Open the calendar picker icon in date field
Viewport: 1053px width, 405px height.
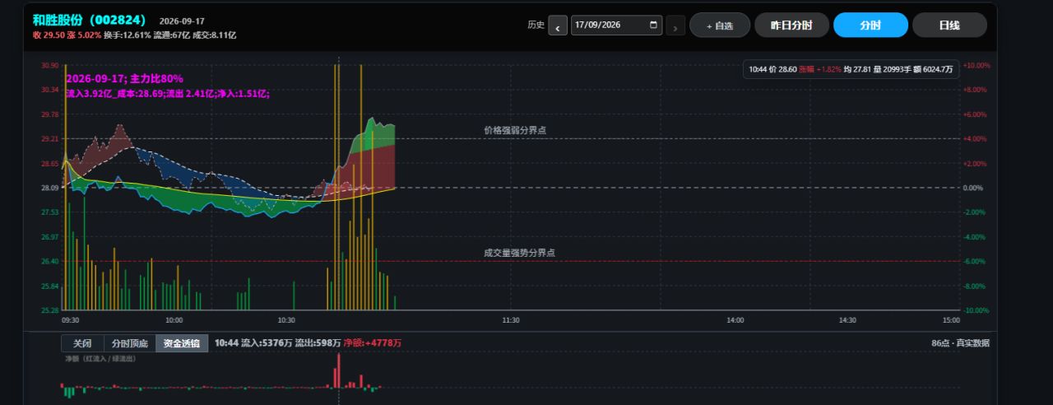(x=653, y=25)
